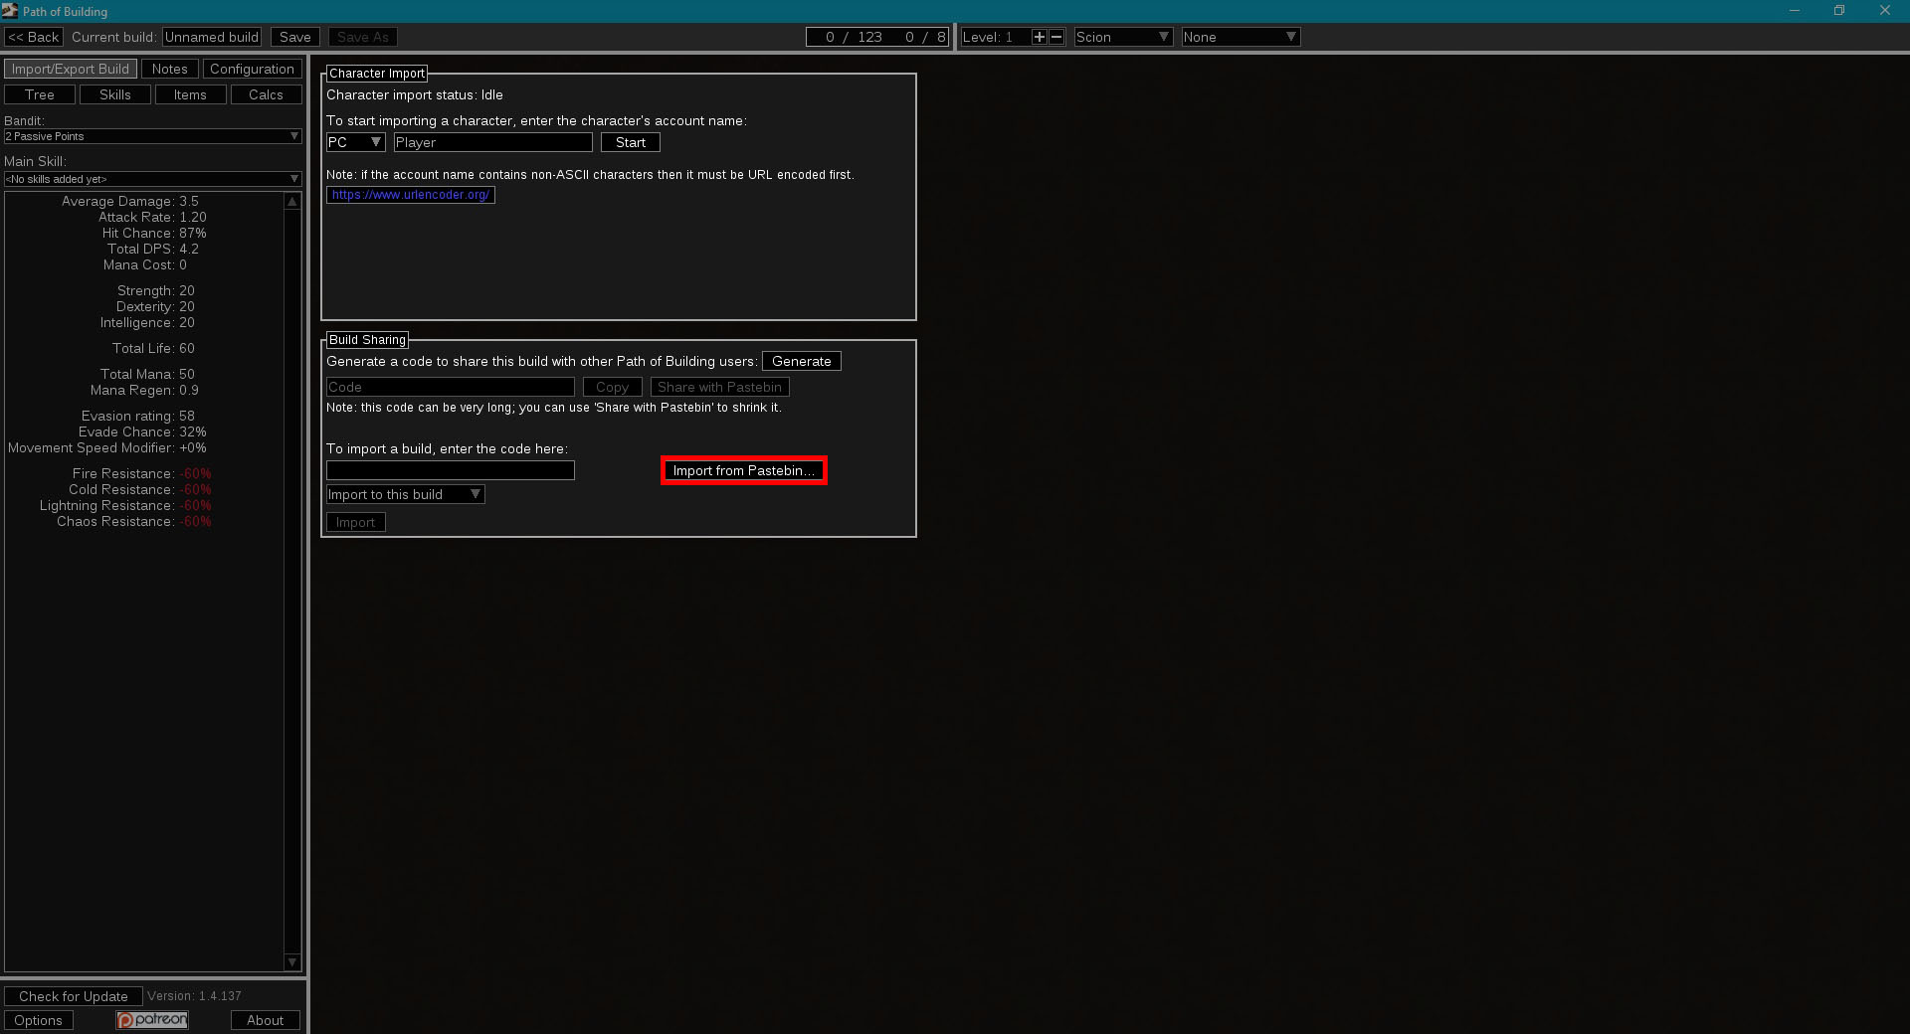The width and height of the screenshot is (1910, 1034).
Task: Click the Patreon logo button
Action: click(152, 1020)
